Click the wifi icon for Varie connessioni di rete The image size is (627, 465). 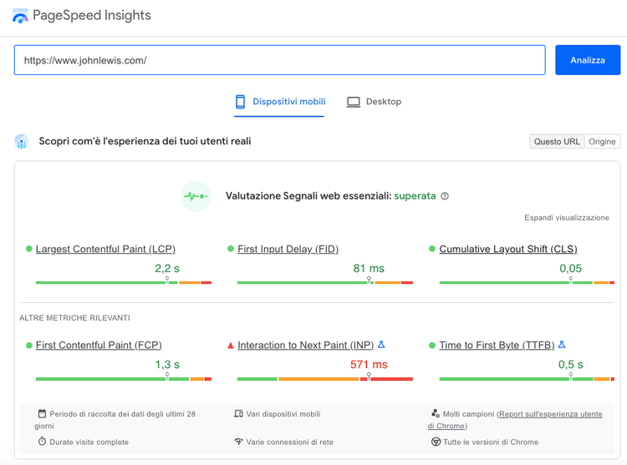tap(239, 442)
